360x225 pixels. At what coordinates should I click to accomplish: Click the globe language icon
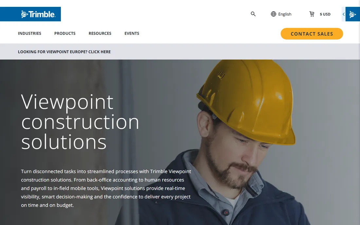pos(273,14)
